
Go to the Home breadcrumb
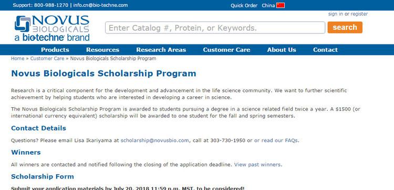17,59
